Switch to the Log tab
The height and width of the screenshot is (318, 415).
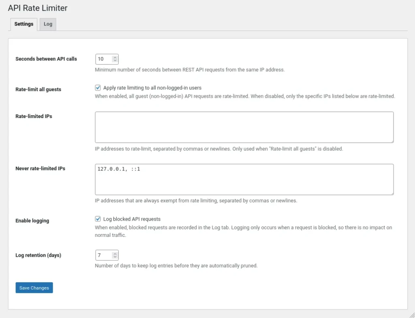48,24
